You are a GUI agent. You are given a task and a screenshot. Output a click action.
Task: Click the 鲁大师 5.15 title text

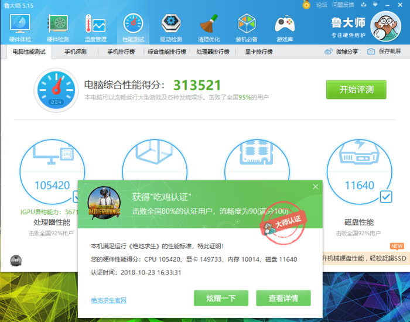coord(19,5)
